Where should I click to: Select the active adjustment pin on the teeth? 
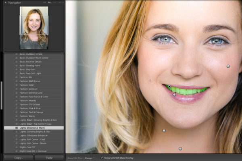pyautogui.click(x=169, y=87)
